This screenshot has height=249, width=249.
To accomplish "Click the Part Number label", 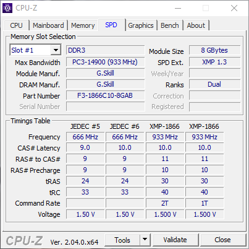I will (41, 96).
